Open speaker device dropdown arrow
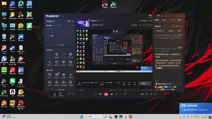 point(103,83)
